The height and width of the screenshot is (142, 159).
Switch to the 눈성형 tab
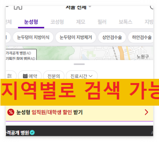click(x=31, y=22)
